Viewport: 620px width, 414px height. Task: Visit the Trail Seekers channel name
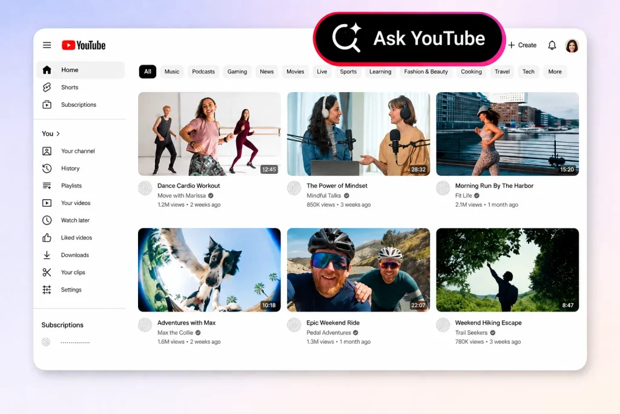coord(471,332)
